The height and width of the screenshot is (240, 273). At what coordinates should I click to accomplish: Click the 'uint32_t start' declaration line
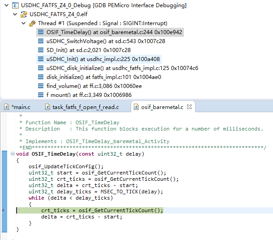[x=97, y=173]
